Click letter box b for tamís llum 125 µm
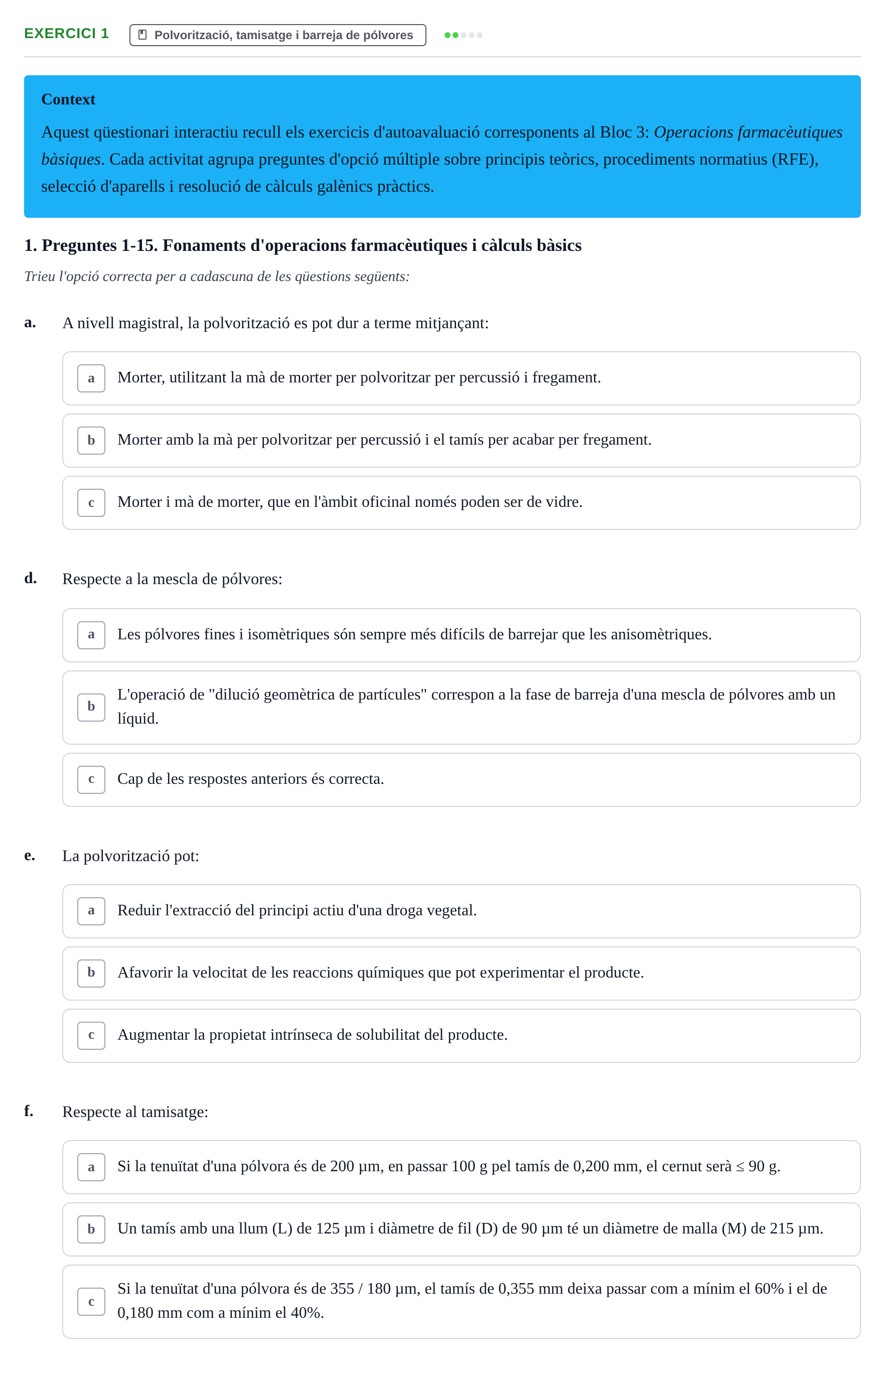Screen dimensions: 885x1386 point(91,1229)
